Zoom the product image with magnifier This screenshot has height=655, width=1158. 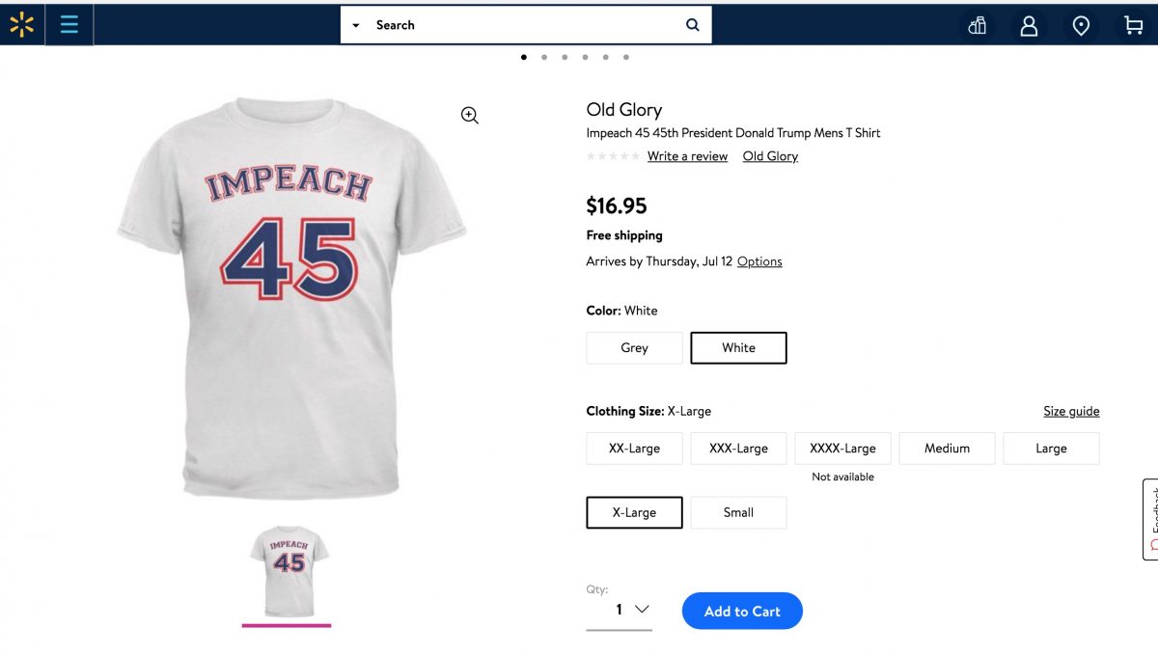470,116
